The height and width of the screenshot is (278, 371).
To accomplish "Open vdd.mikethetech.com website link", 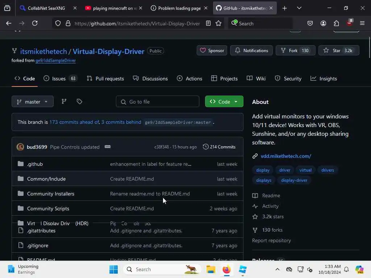I will (286, 156).
